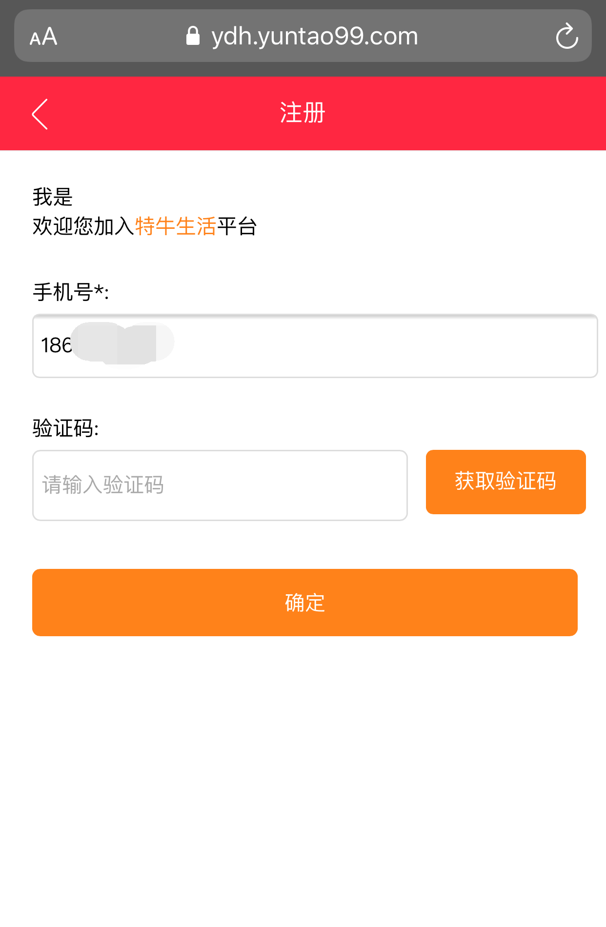Click the blurred phone number digits
Image resolution: width=606 pixels, height=927 pixels.
123,343
